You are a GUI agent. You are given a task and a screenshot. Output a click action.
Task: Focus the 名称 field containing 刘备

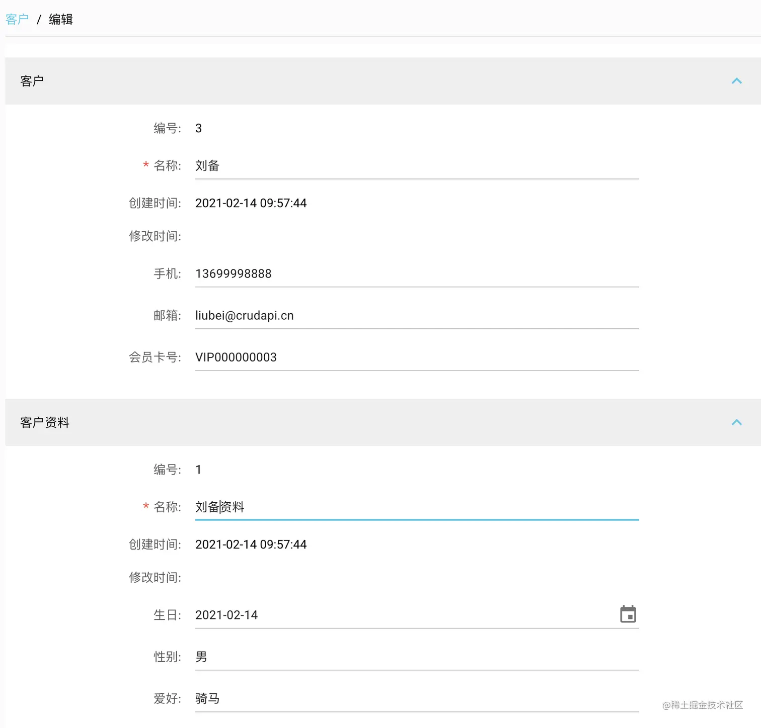click(x=417, y=166)
